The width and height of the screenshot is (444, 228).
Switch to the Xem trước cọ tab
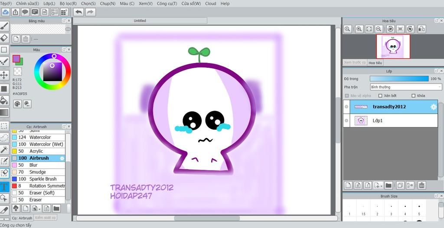tap(355, 63)
